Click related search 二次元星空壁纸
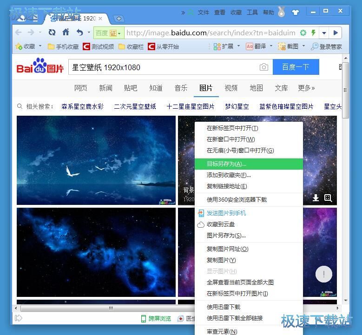This screenshot has width=362, height=335. (135, 106)
